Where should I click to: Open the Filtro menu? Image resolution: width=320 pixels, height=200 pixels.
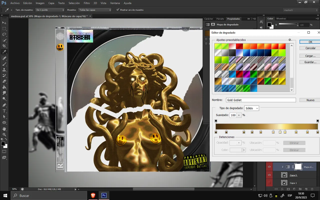pos(87,3)
